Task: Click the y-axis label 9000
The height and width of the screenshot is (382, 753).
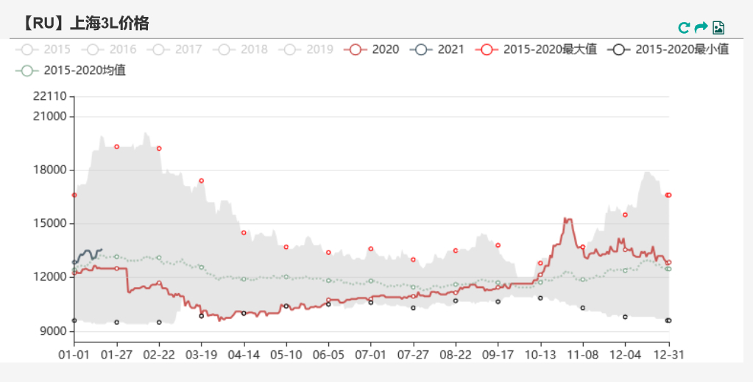Action: (52, 331)
